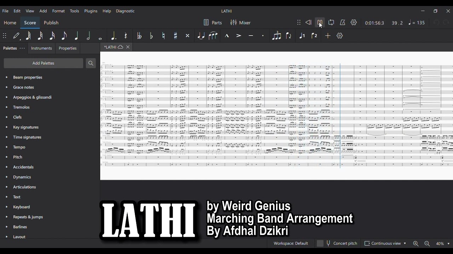Expand Clefs palette
Screen dimensions: 453x254
(x=6, y=117)
